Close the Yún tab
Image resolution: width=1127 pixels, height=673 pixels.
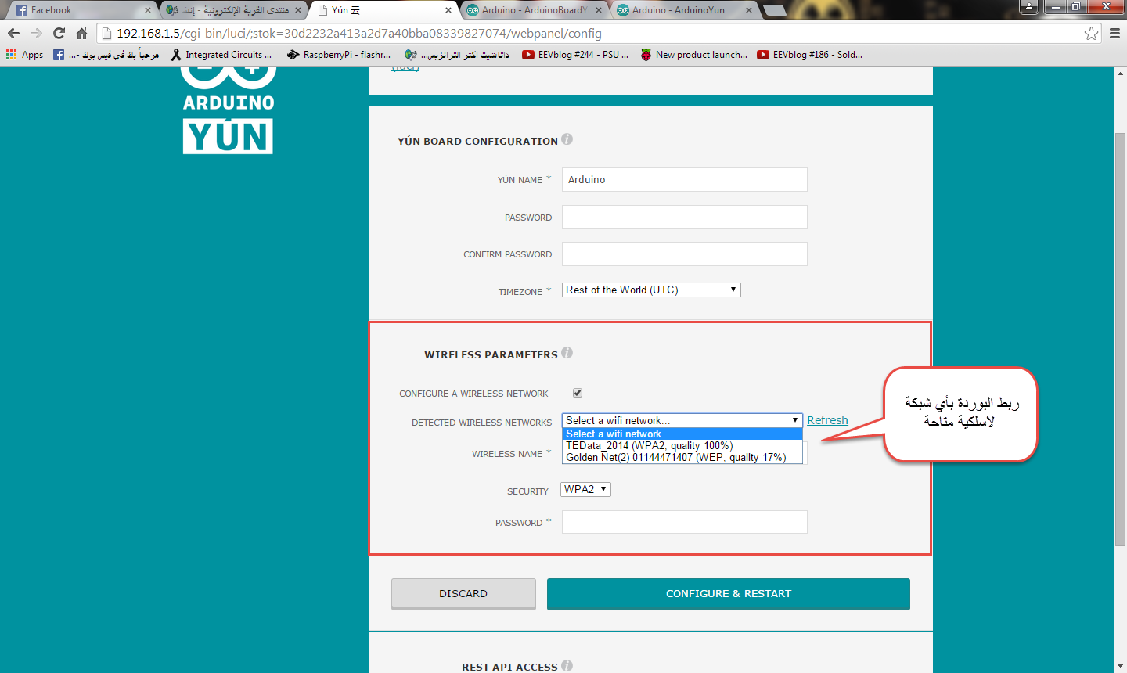click(448, 10)
